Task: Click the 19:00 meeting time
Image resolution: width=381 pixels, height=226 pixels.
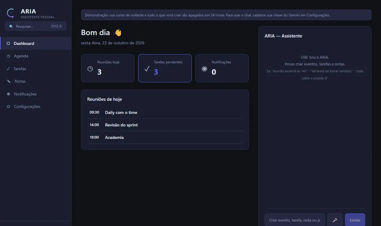Action: point(94,137)
